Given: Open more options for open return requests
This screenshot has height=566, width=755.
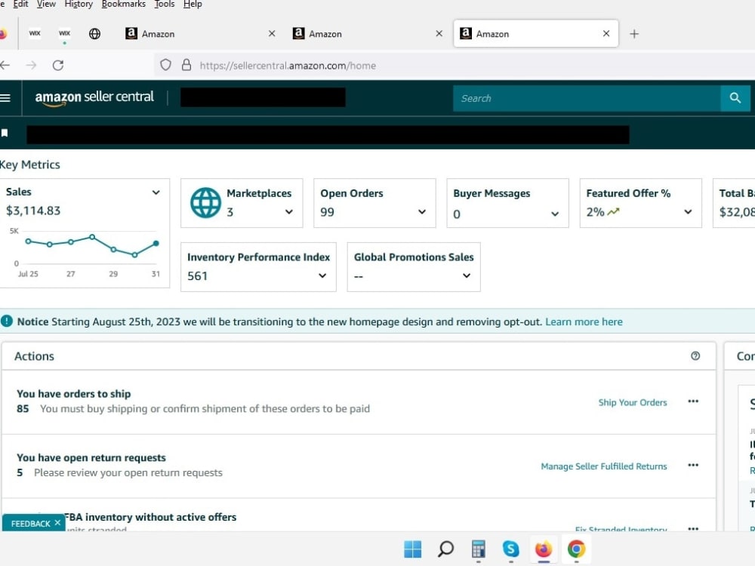Looking at the screenshot, I should pos(693,465).
